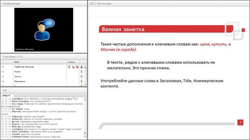The image size is (250, 140).
Task: Click Алексей message просто в тексте отдельно указать
Action: click(32, 119)
